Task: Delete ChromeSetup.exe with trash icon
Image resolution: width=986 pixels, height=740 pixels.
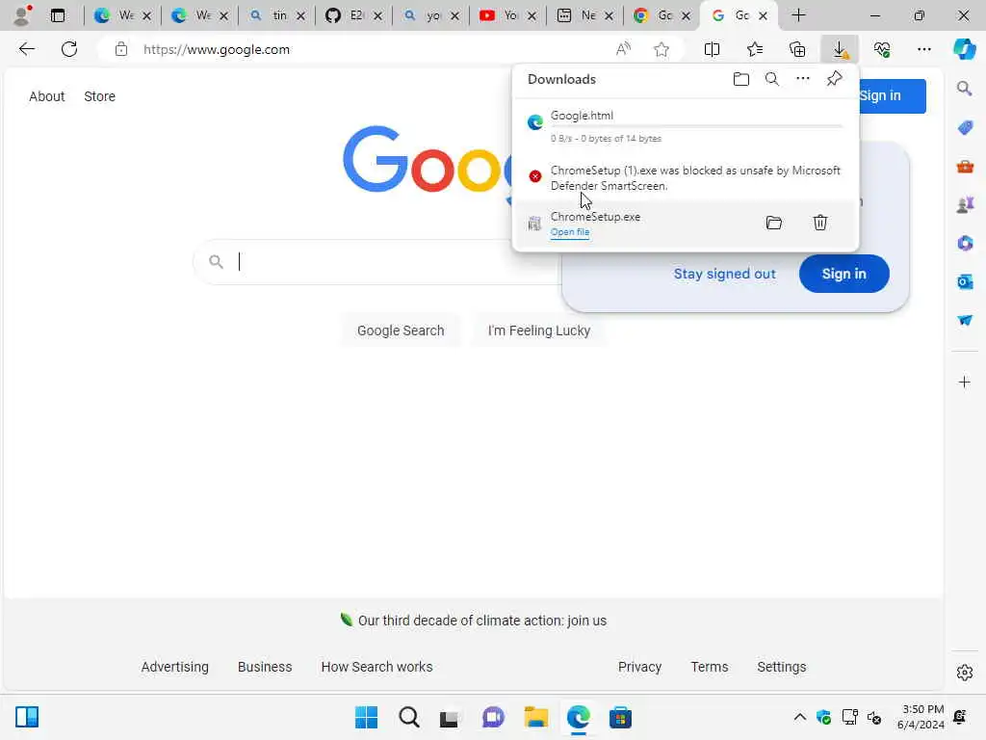Action: tap(820, 223)
